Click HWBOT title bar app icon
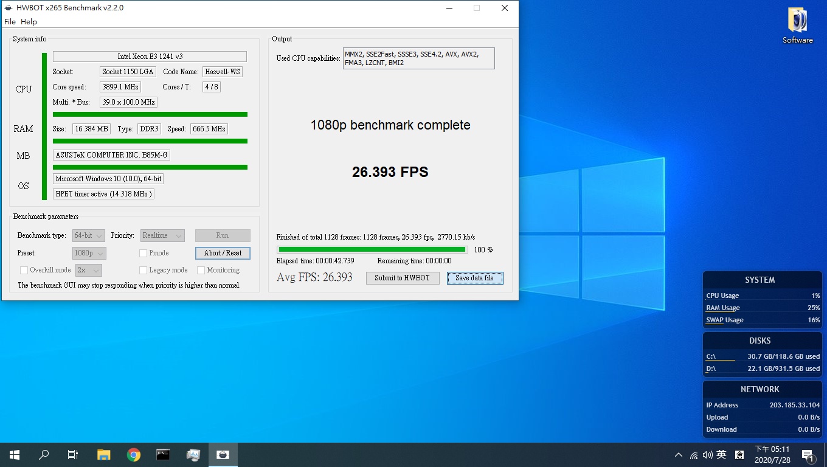The image size is (827, 467). coord(9,8)
